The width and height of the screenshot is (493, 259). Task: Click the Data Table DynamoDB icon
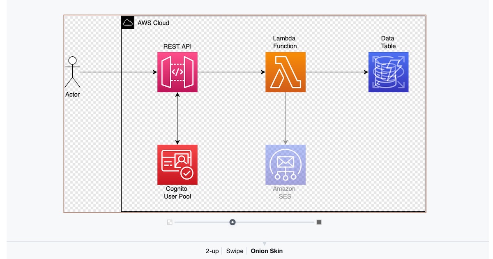coord(388,72)
